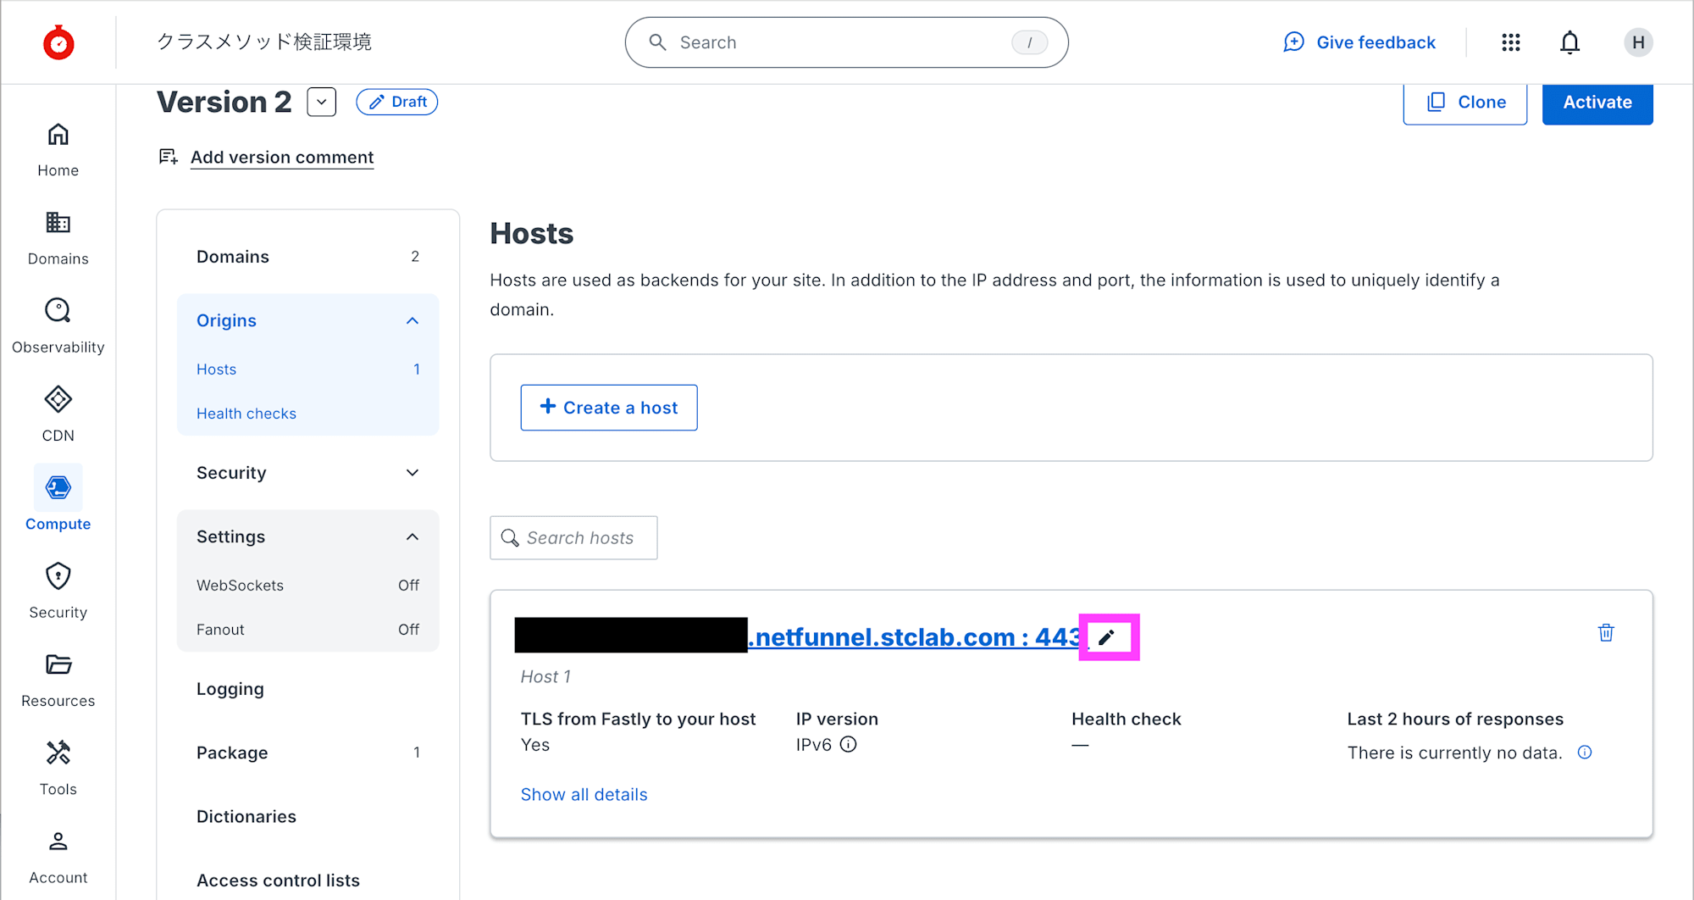Expand the Security section in config menu
This screenshot has width=1694, height=900.
412,473
